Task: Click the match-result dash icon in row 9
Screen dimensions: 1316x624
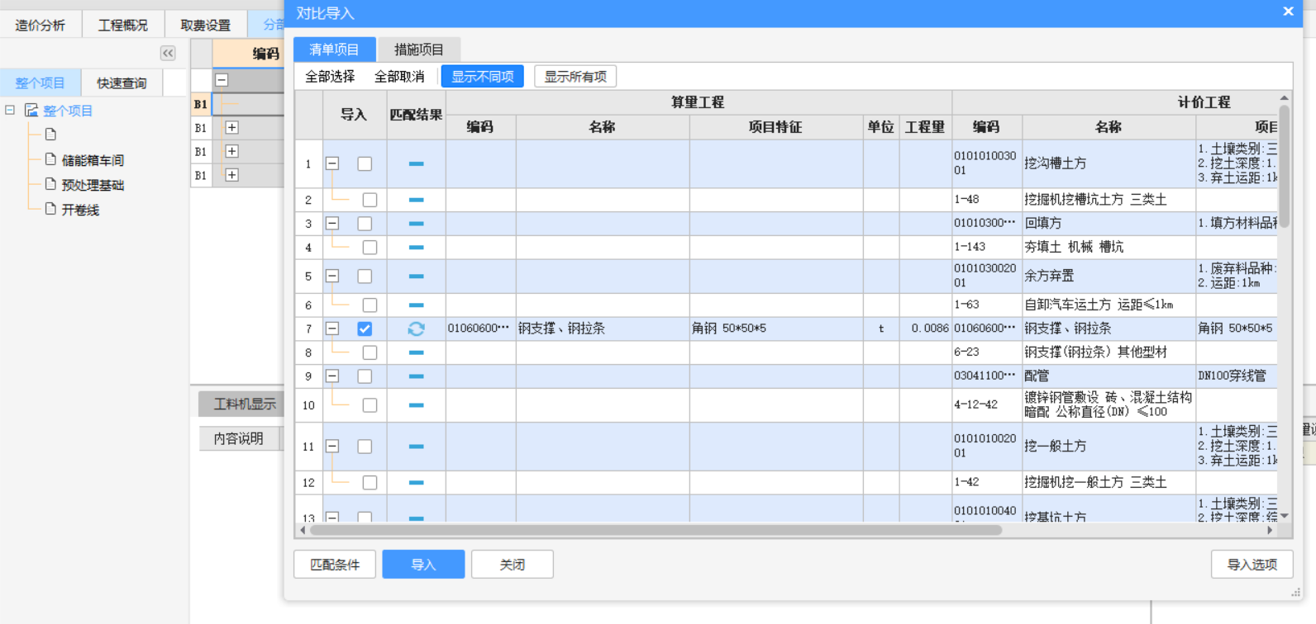Action: pos(416,376)
